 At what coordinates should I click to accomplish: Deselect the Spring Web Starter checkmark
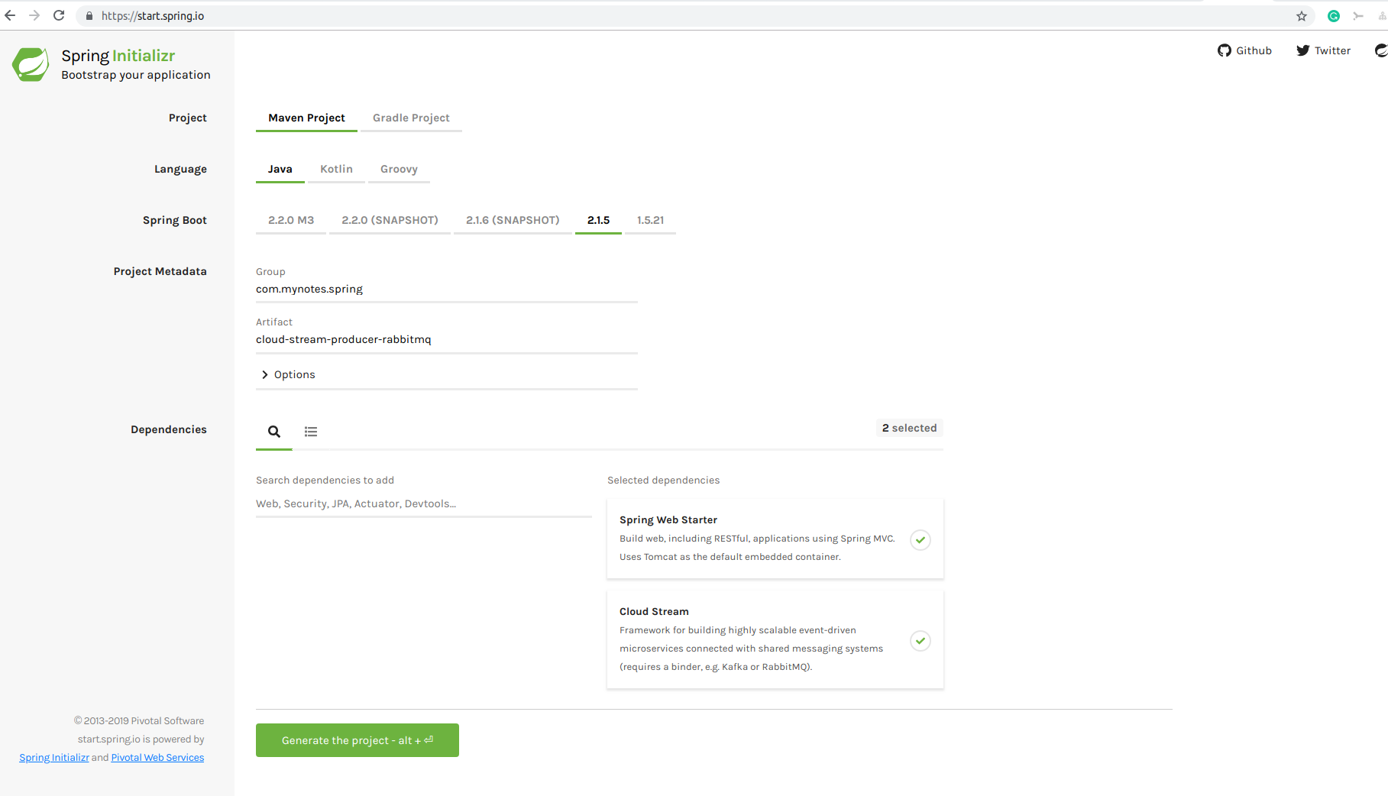(920, 540)
